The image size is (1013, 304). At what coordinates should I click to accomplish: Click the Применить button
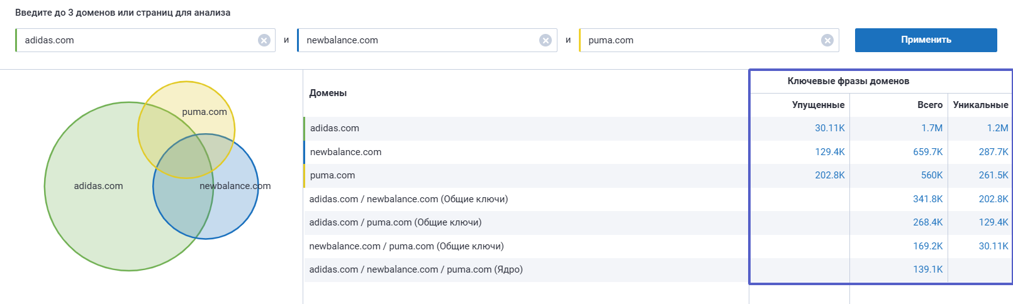point(926,40)
